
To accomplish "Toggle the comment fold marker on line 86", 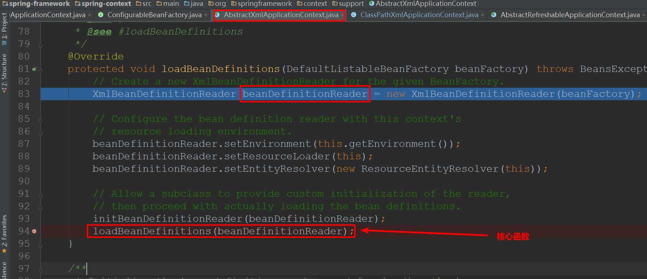I will point(41,133).
